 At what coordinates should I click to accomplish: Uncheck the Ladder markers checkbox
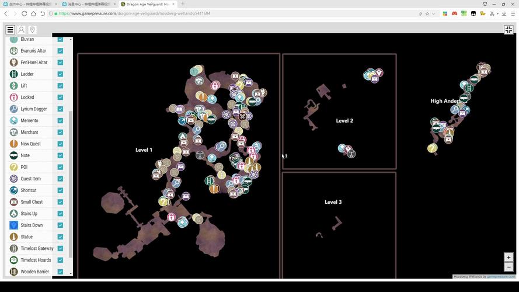[60, 74]
